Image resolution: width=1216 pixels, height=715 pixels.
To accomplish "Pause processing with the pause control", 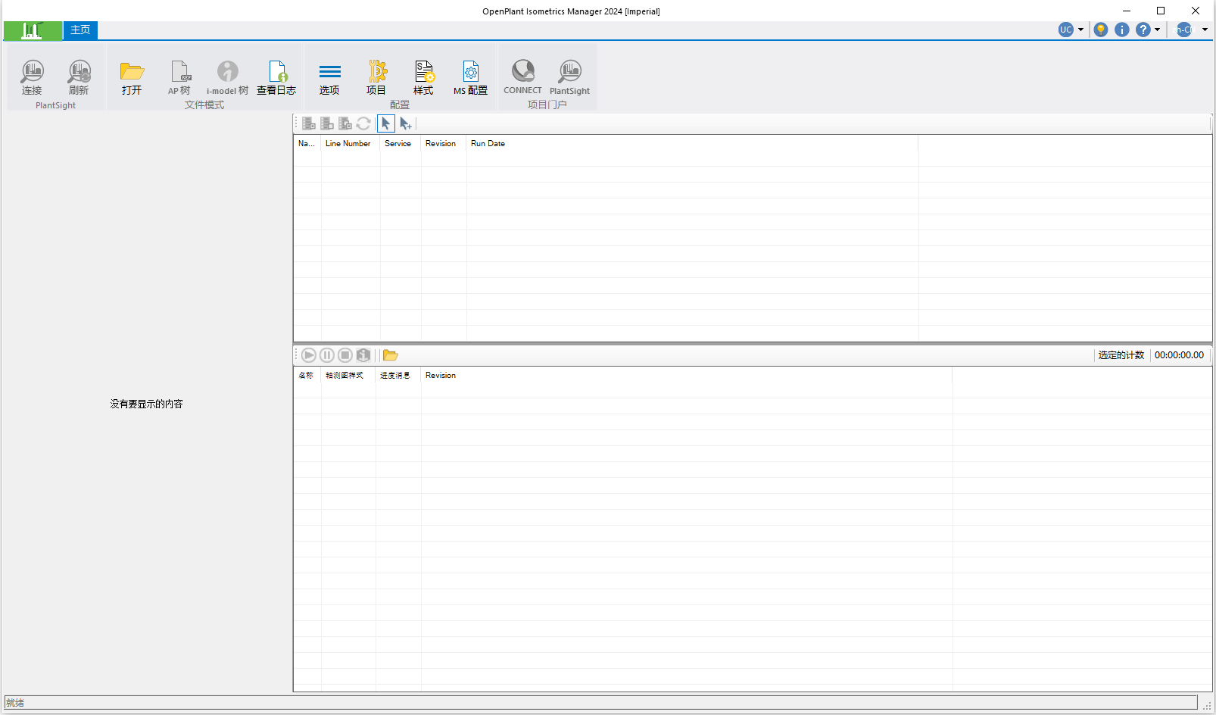I will click(326, 354).
